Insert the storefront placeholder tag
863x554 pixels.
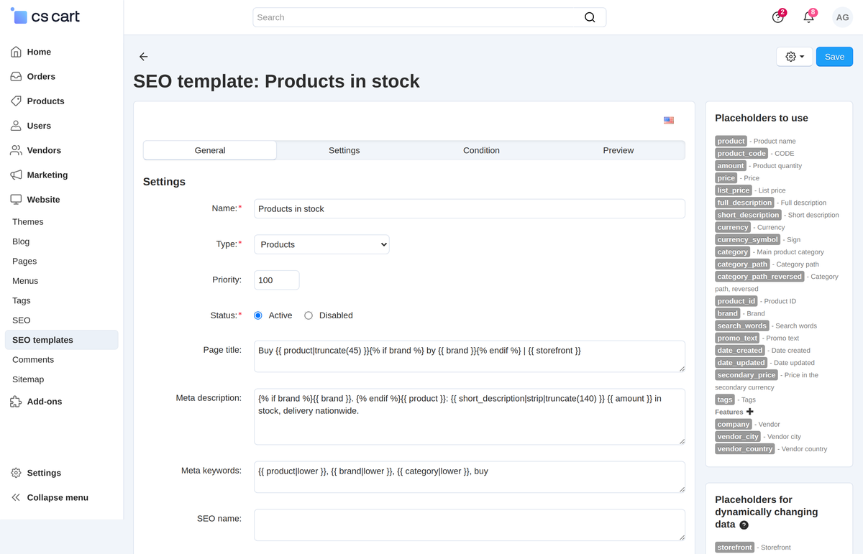tap(735, 548)
